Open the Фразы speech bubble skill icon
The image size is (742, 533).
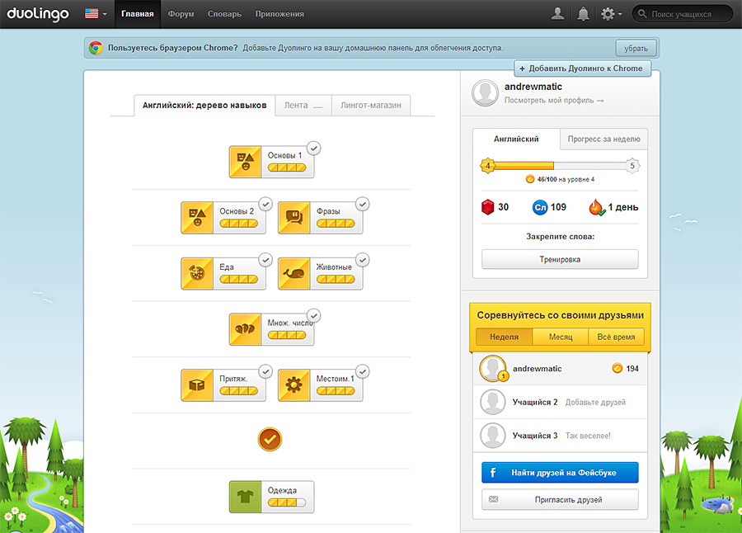coord(294,218)
